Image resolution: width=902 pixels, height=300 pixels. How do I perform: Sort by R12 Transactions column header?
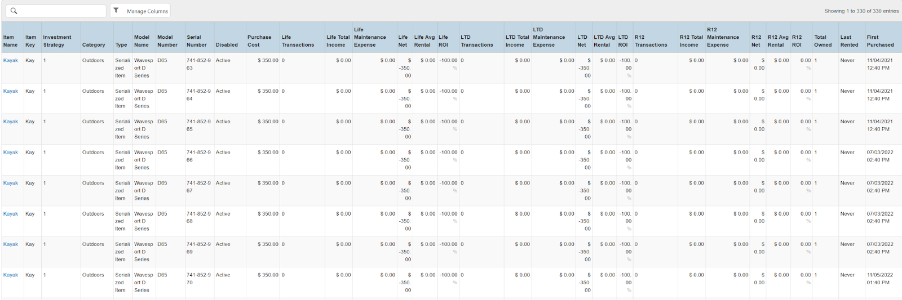(651, 41)
